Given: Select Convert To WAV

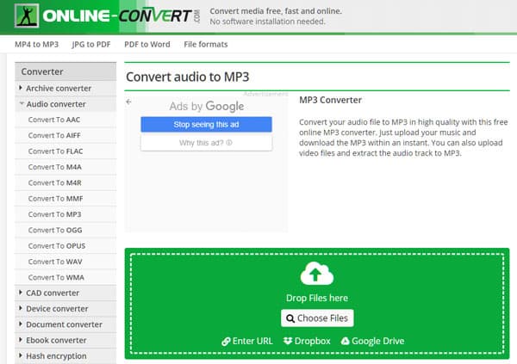Looking at the screenshot, I should [x=65, y=262].
